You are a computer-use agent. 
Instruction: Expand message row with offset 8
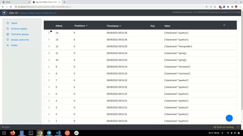[x=49, y=74]
